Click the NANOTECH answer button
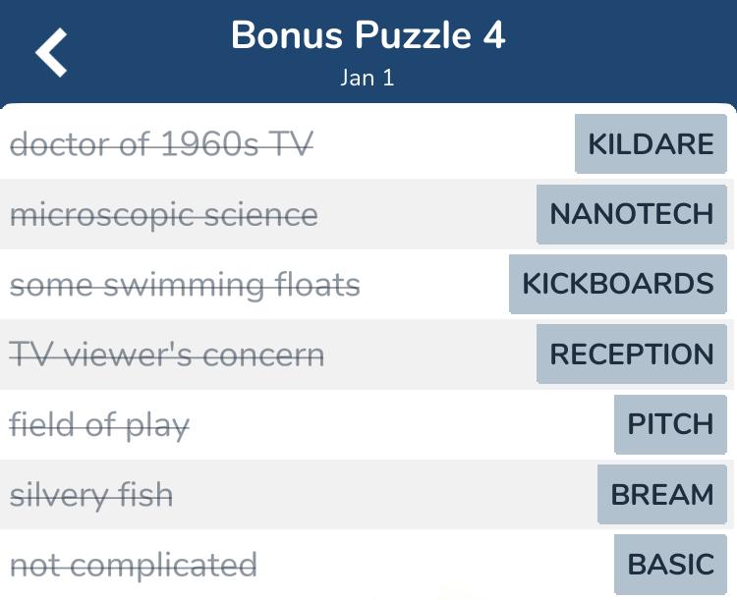The width and height of the screenshot is (737, 600). 631,214
